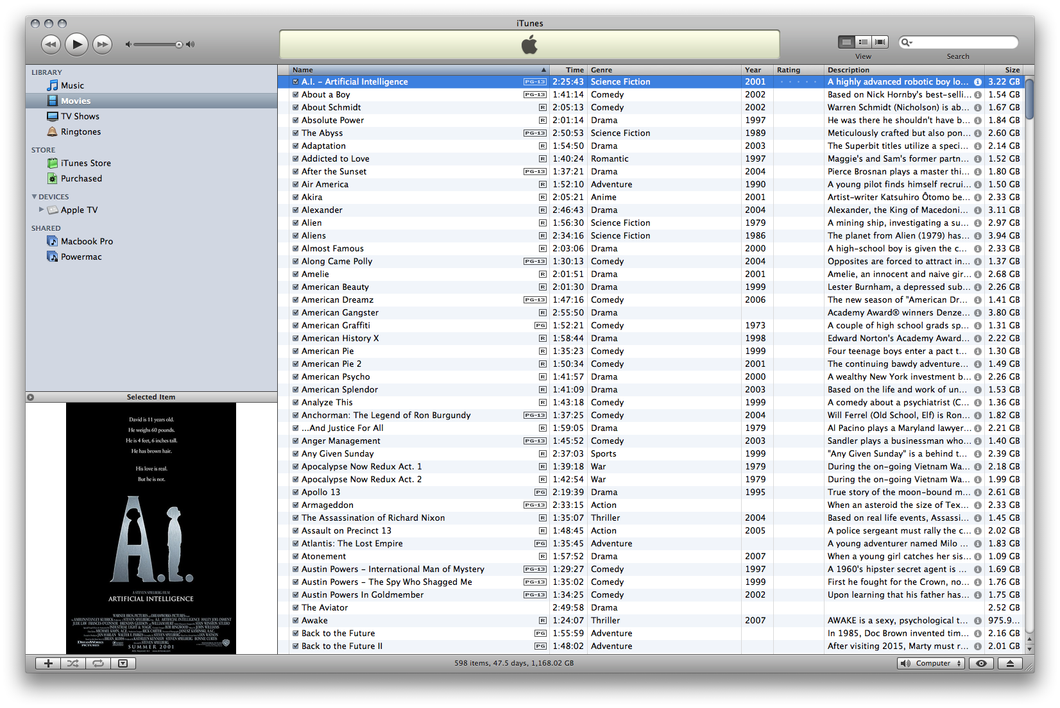Switch to list view mode
This screenshot has width=1060, height=708.
tap(846, 42)
